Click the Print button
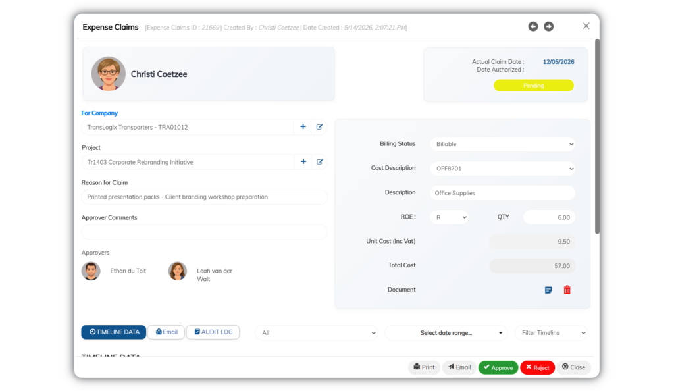 (x=425, y=367)
